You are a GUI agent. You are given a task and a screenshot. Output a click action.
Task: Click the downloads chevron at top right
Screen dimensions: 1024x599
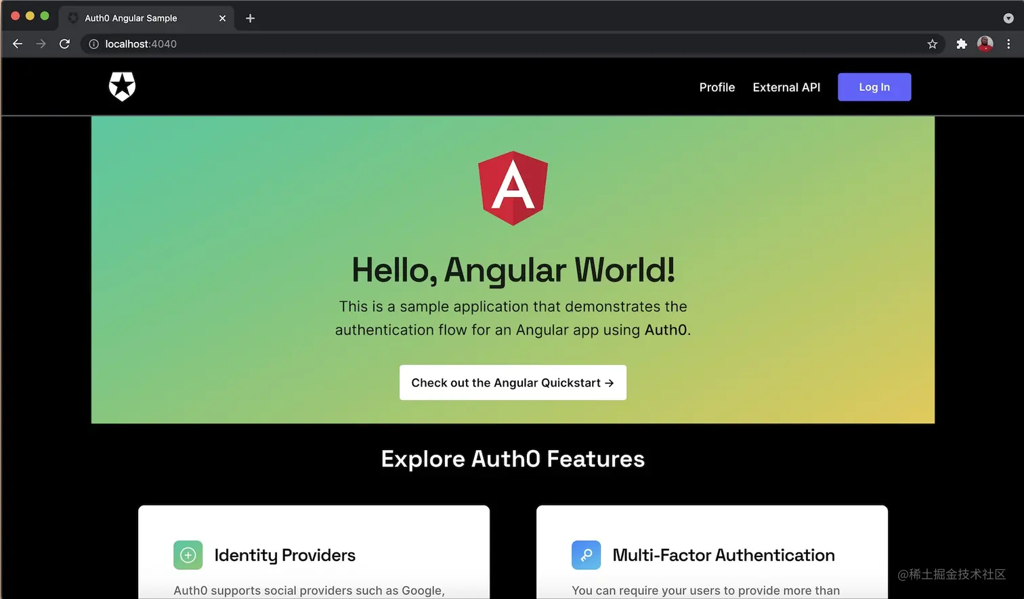[1008, 18]
